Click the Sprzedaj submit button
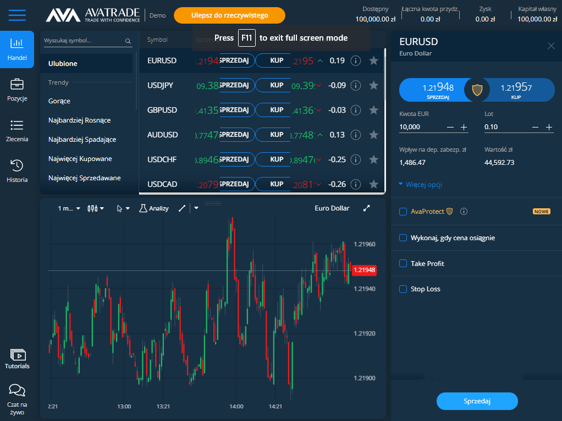This screenshot has height=421, width=562. tap(477, 401)
